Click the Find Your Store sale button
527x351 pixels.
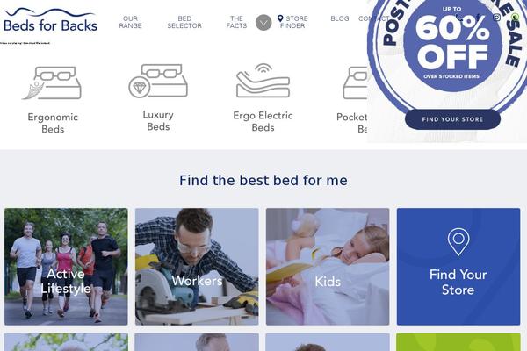[x=452, y=119]
